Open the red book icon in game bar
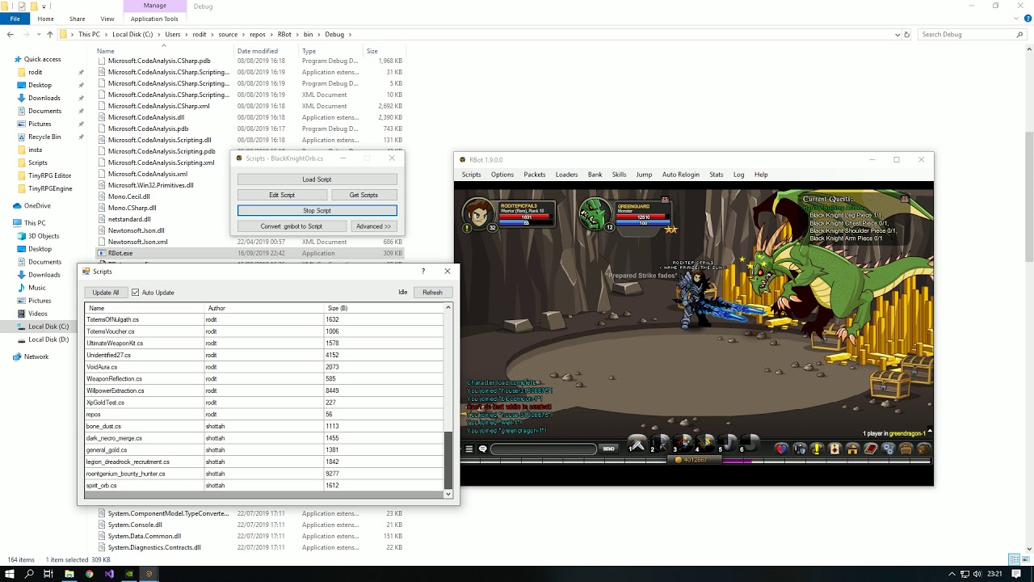Image resolution: width=1034 pixels, height=582 pixels. point(870,449)
